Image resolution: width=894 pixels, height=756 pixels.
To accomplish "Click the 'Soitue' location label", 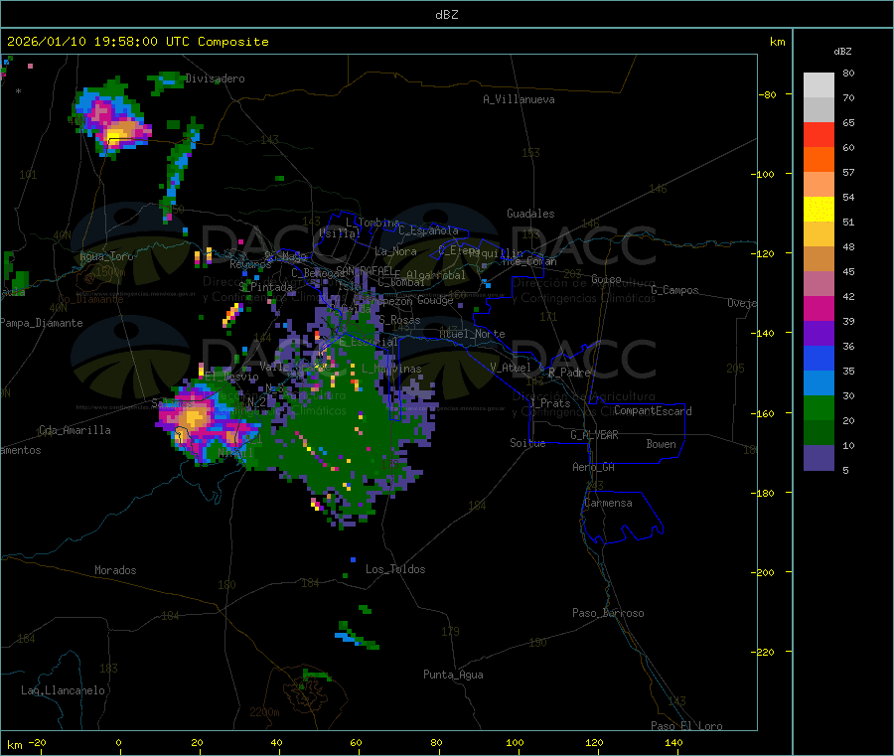I will pyautogui.click(x=528, y=443).
